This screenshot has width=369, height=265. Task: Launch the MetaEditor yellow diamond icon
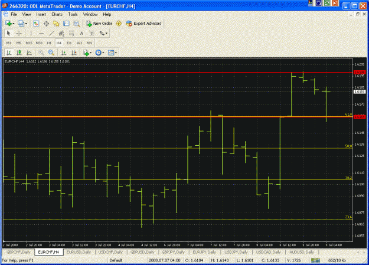pyautogui.click(x=119, y=24)
